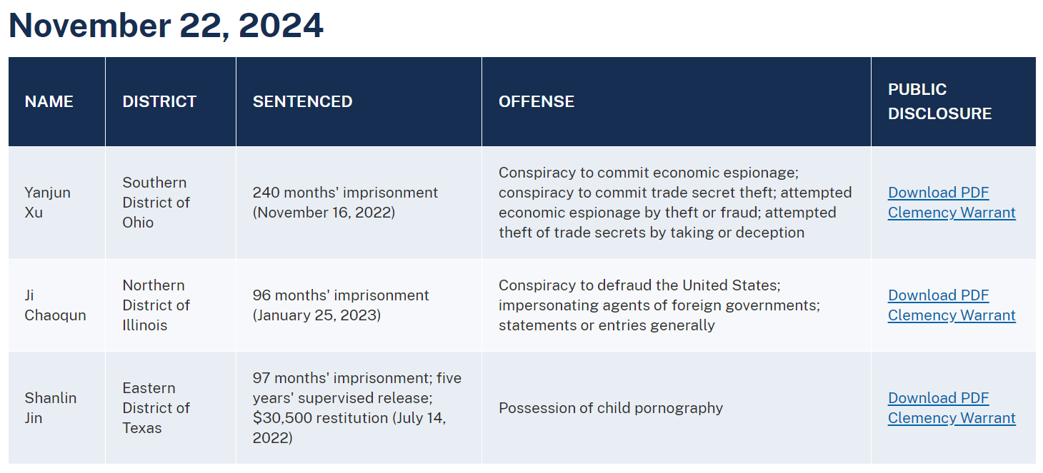Click the Eastern District of Texas cell
The width and height of the screenshot is (1043, 473).
[155, 408]
